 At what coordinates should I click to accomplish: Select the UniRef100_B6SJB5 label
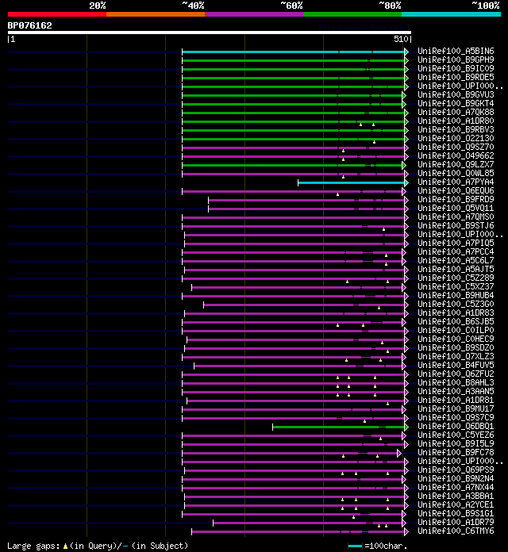pyautogui.click(x=456, y=321)
